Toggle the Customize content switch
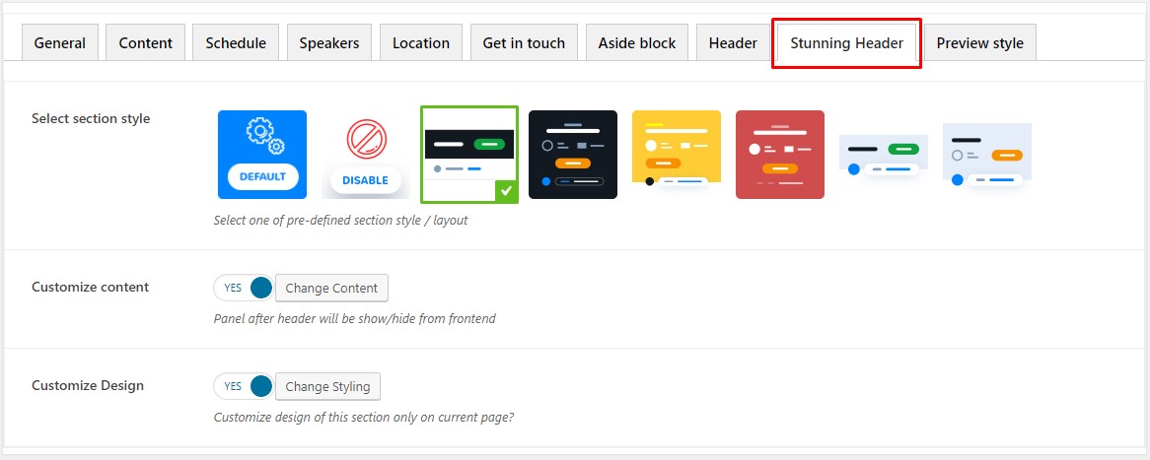Viewport: 1150px width, 460px height. tap(244, 288)
